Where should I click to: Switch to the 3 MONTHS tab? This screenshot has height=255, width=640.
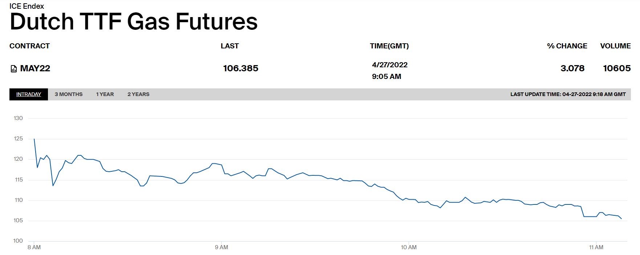pyautogui.click(x=69, y=94)
